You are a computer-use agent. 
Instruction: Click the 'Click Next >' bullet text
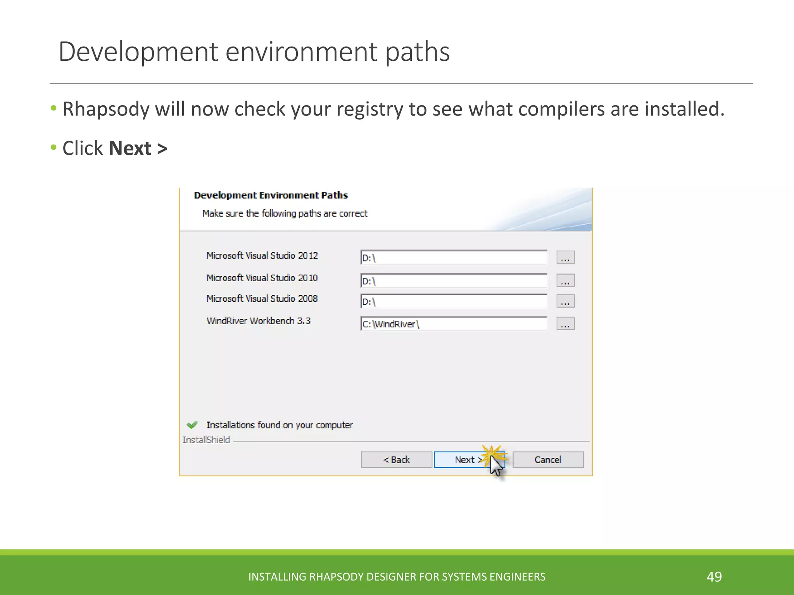115,148
